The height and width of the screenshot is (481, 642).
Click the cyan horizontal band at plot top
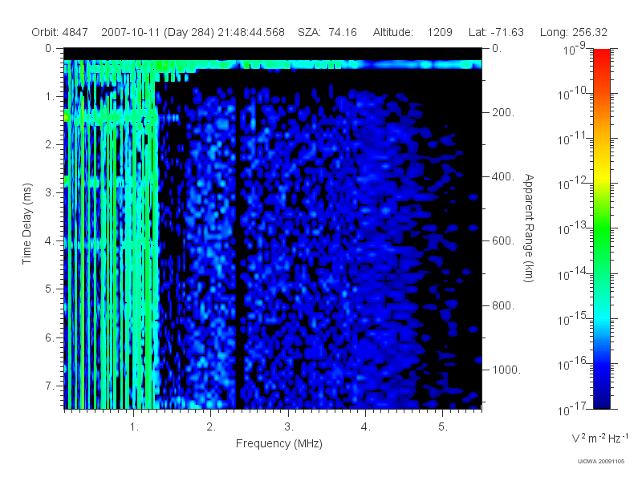point(273,65)
